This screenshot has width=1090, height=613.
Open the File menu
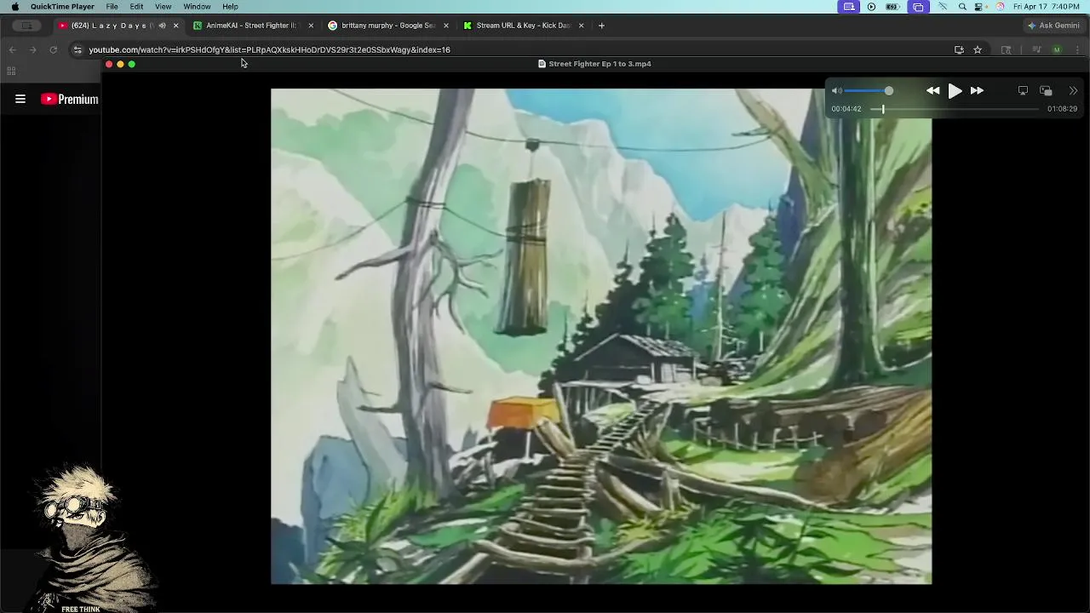(x=112, y=7)
